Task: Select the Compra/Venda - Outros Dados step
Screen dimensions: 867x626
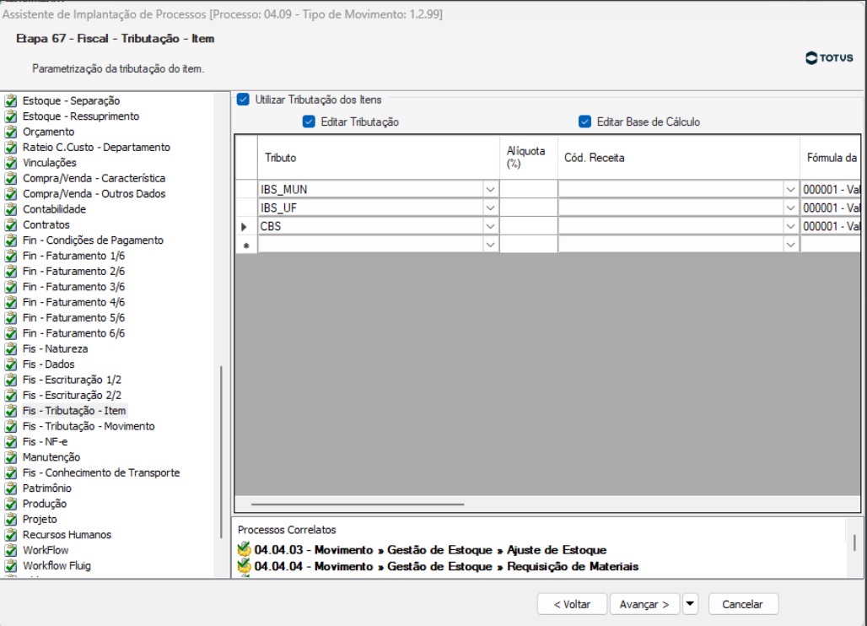Action: pyautogui.click(x=94, y=194)
